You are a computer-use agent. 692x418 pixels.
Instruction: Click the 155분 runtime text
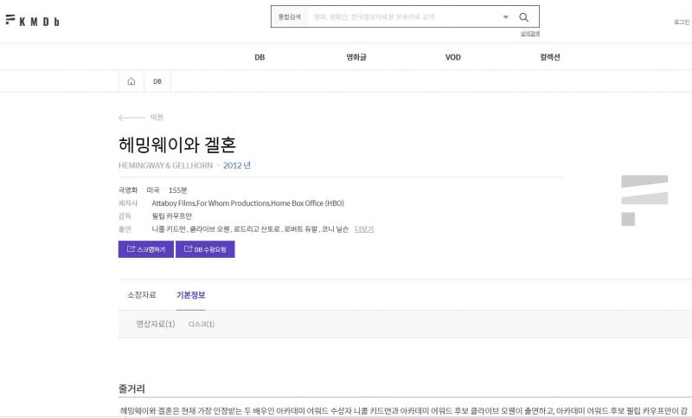point(178,190)
